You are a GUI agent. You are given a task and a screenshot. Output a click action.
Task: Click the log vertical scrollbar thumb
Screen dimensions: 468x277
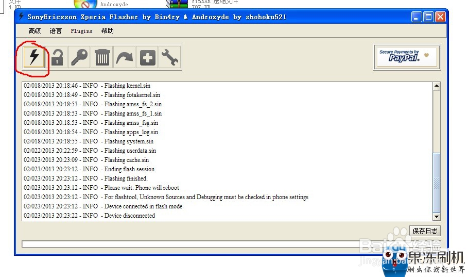click(x=437, y=183)
